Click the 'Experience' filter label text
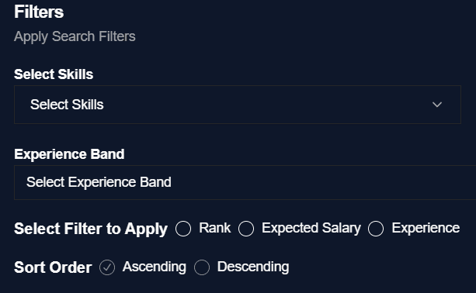This screenshot has width=476, height=293. (426, 228)
